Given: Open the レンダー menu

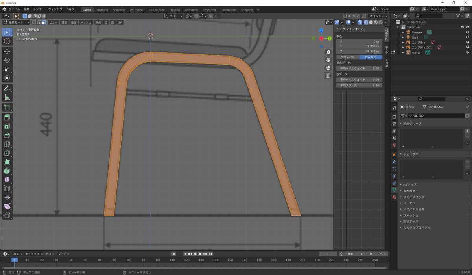Looking at the screenshot, I should [x=39, y=9].
